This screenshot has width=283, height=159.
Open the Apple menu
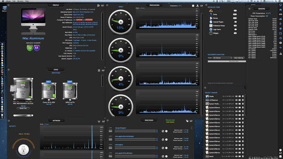(3, 1)
